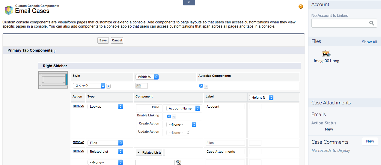Click the Save button
The image size is (381, 165).
pos(103,40)
